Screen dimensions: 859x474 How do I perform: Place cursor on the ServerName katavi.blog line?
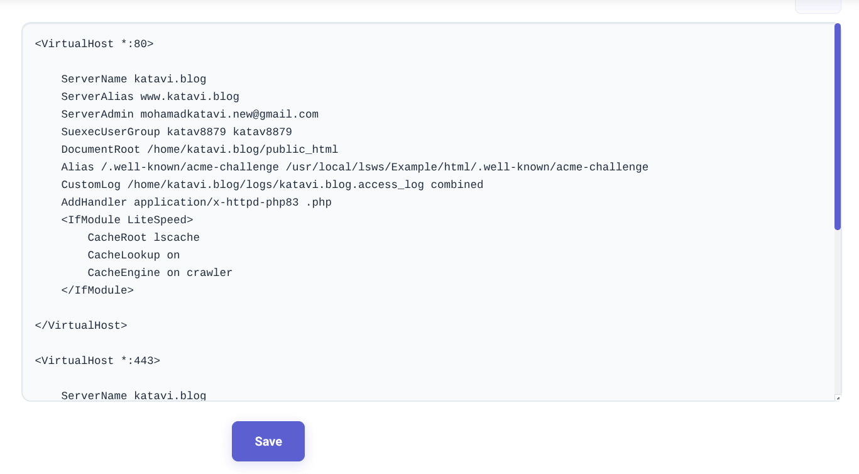[x=133, y=79]
